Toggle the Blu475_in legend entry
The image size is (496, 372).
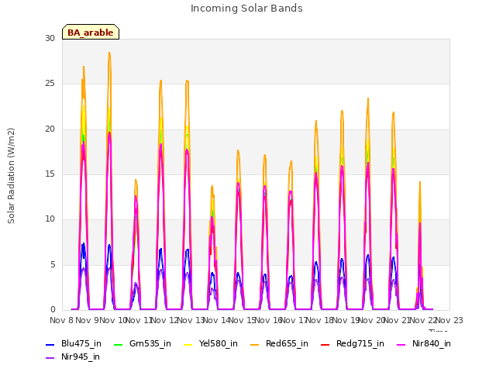click(74, 343)
